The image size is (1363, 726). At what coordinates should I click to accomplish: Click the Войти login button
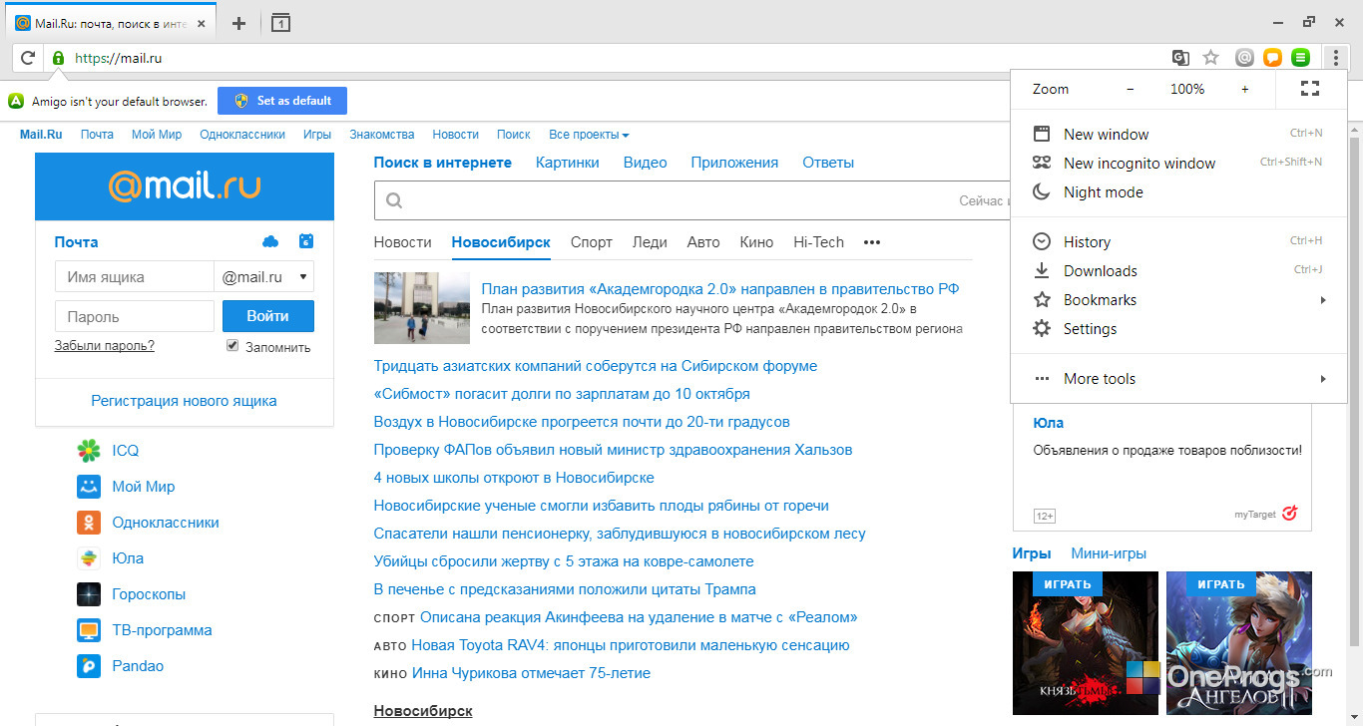[x=267, y=316]
